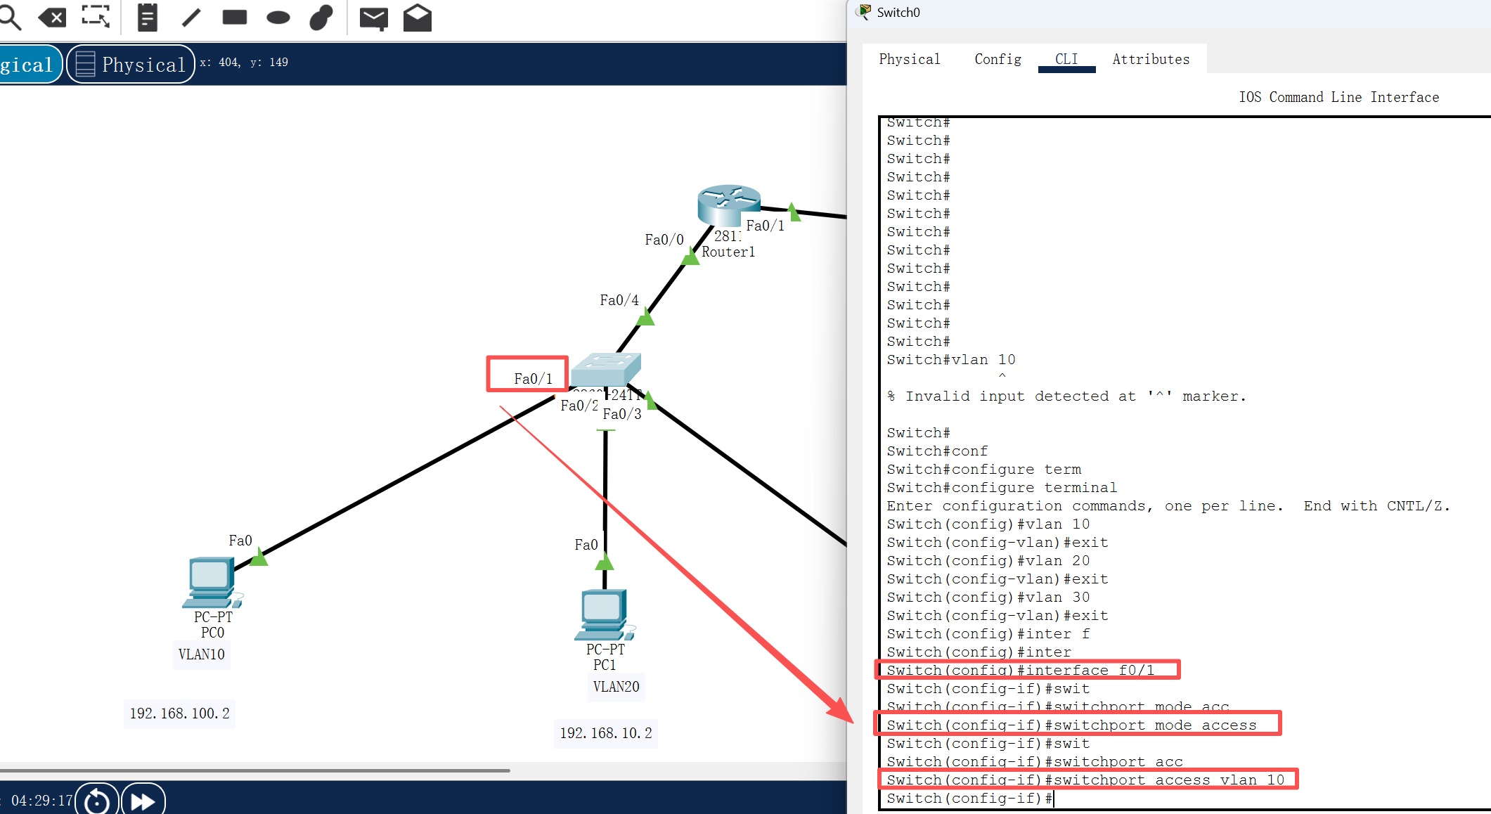This screenshot has width=1491, height=814.
Task: Switch to the Physical workspace view
Action: point(131,64)
